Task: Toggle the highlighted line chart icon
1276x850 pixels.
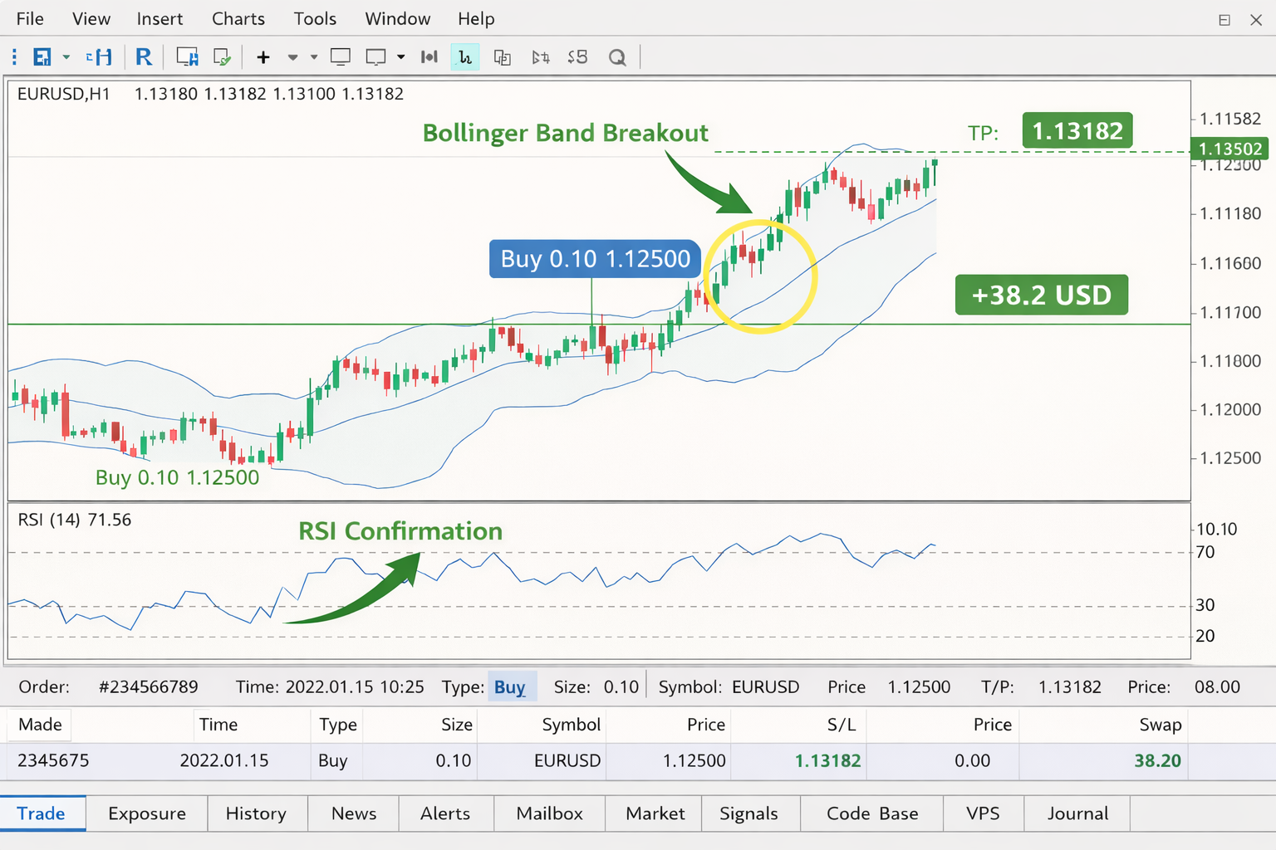Action: click(x=465, y=57)
